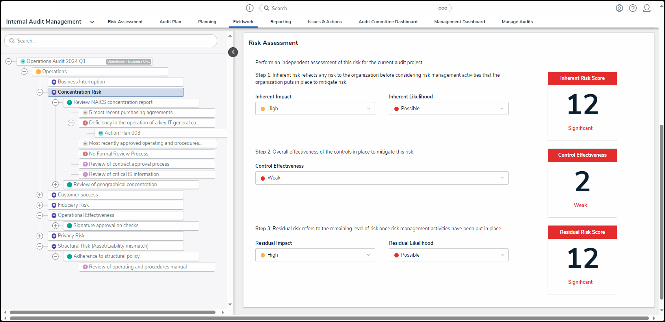Collapse the Operations Audit 2024 Q1 node
Viewport: 665px width, 322px height.
pos(9,61)
